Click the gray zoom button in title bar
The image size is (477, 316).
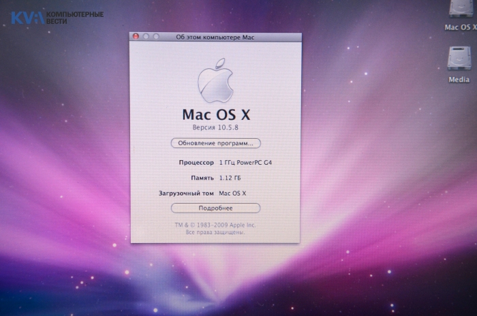click(x=156, y=37)
